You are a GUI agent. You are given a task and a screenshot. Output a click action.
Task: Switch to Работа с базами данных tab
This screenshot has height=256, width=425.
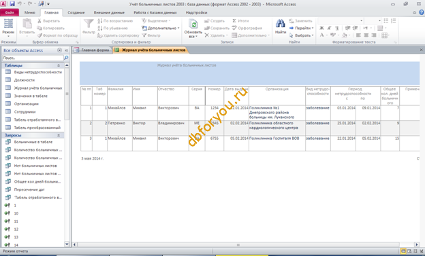point(155,12)
